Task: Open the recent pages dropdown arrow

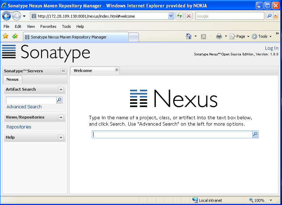Action: [x=24, y=16]
